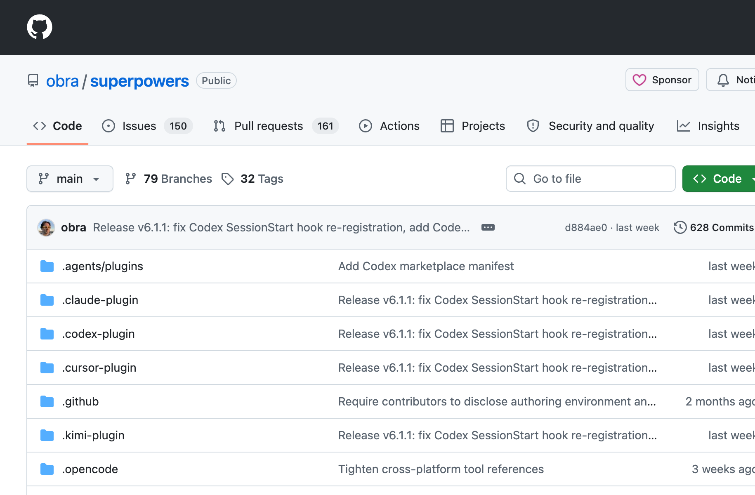The width and height of the screenshot is (755, 495).
Task: Open the .claude-plugin folder
Action: [100, 300]
